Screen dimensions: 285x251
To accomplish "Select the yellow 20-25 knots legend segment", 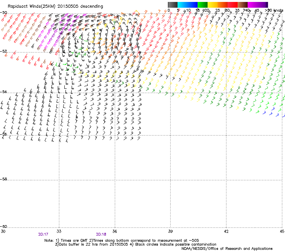I will coord(213,5).
